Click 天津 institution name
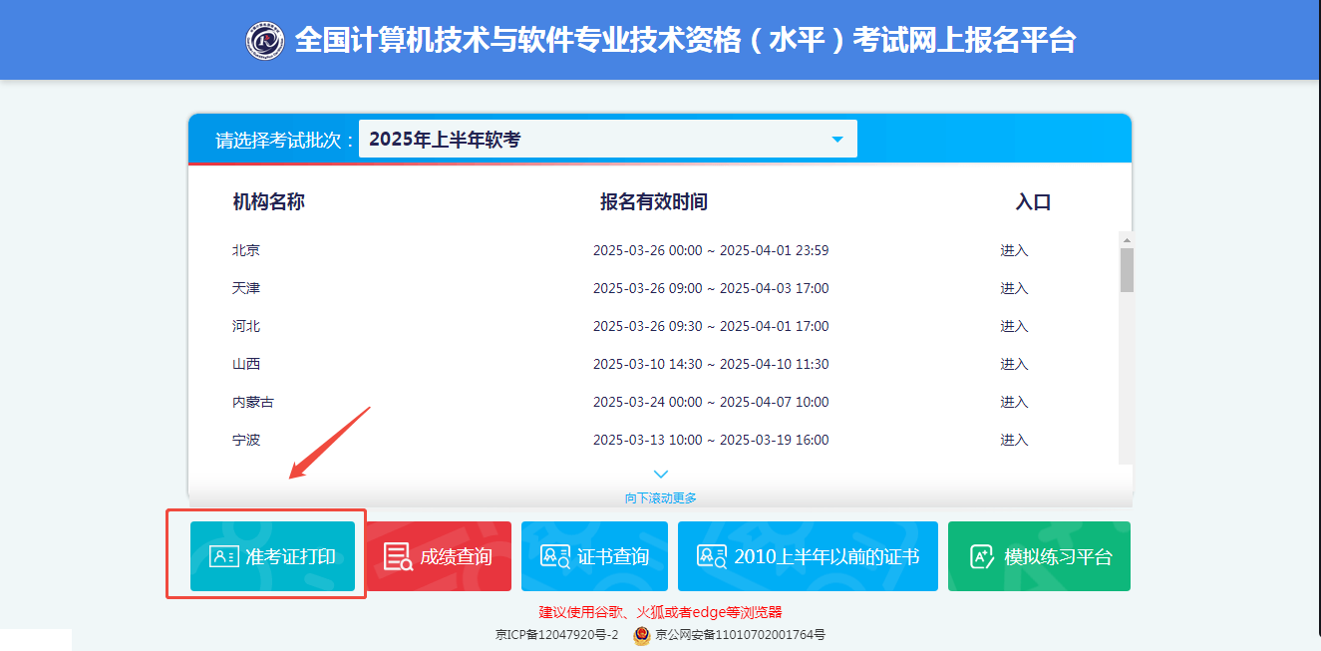The height and width of the screenshot is (651, 1321). point(246,288)
